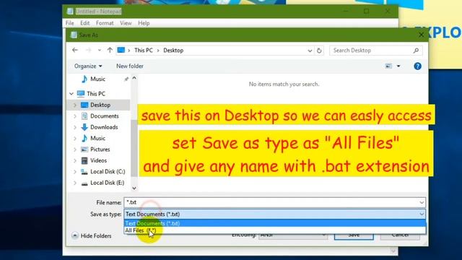The width and height of the screenshot is (462, 260).
Task: Refresh the Desktop folder listing
Action: 319,51
